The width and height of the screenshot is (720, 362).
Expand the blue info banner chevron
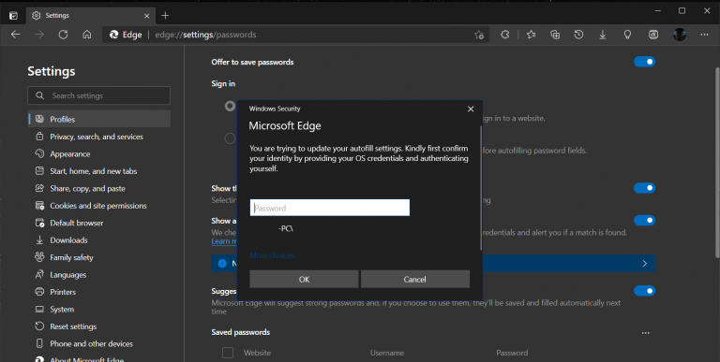pyautogui.click(x=645, y=264)
